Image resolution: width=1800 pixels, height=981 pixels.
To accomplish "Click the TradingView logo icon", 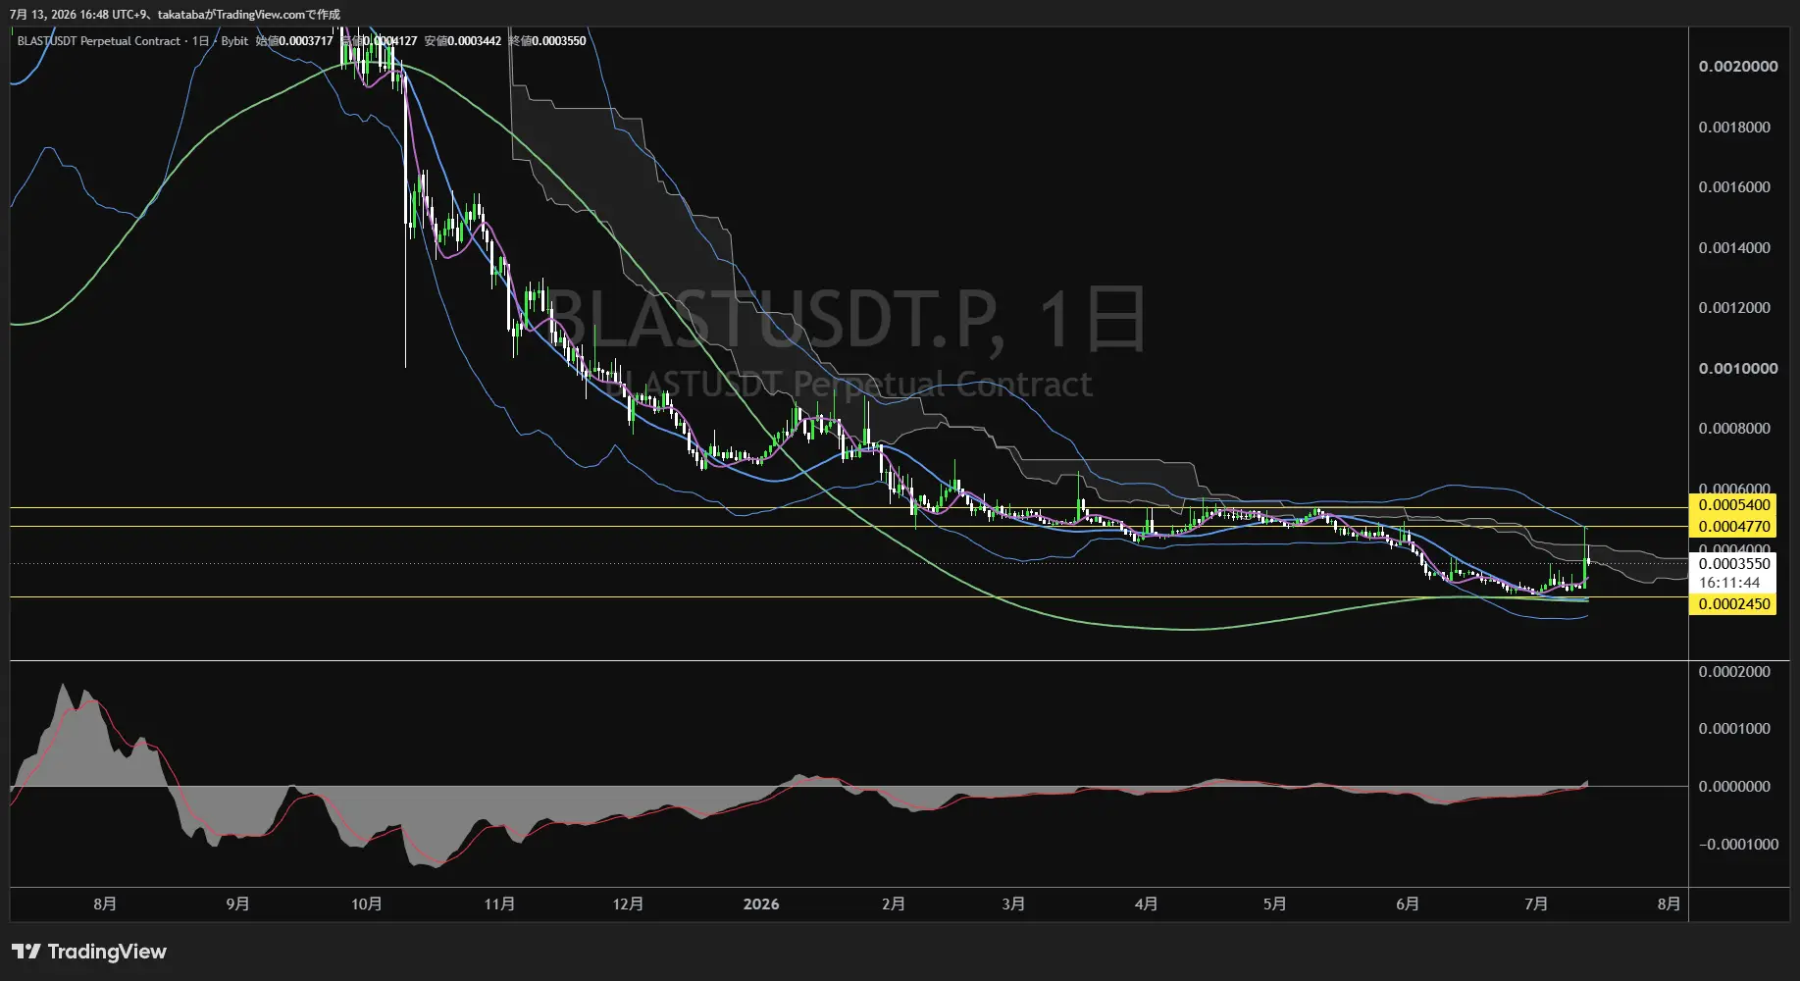I will [x=26, y=951].
